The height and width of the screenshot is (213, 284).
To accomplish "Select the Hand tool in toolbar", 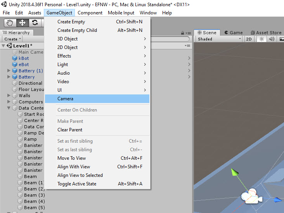I will tap(10, 23).
